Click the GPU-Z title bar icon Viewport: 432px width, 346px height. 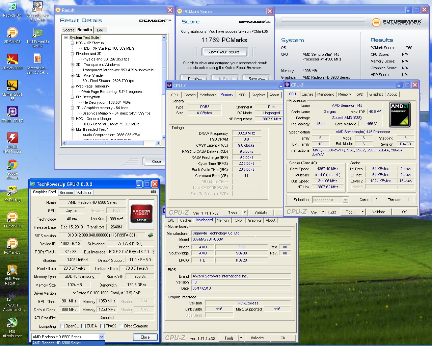click(33, 184)
